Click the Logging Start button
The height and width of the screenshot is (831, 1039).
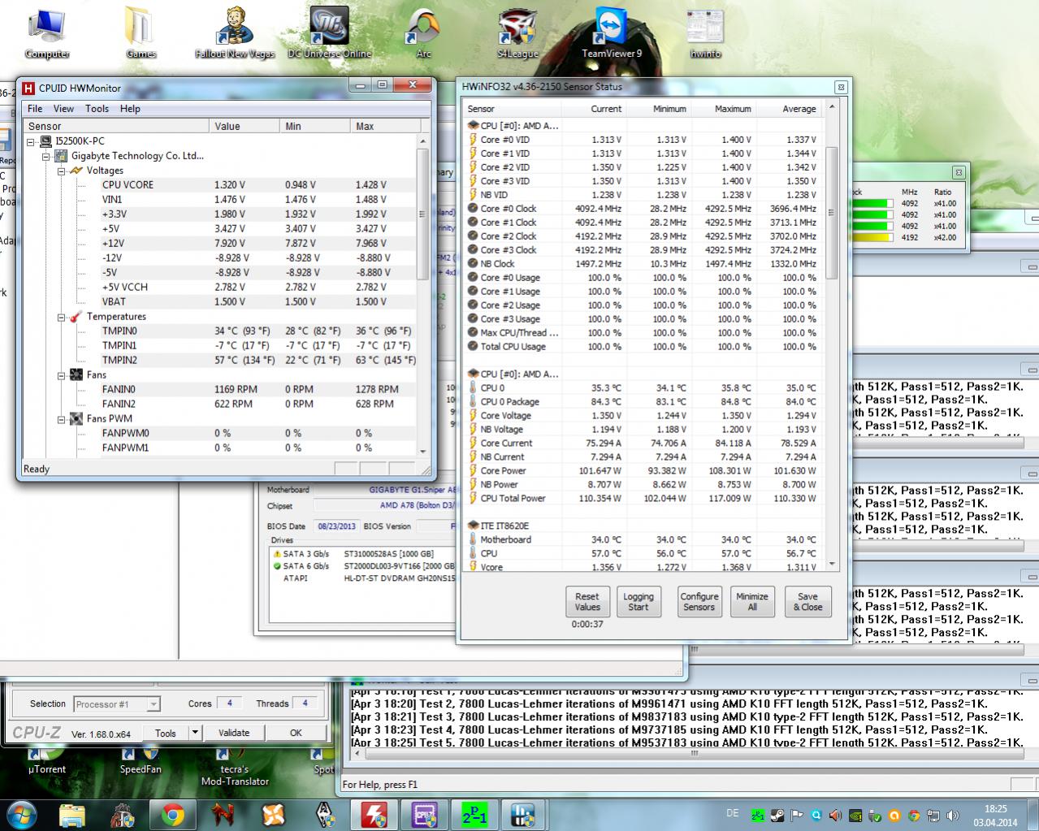(x=639, y=601)
